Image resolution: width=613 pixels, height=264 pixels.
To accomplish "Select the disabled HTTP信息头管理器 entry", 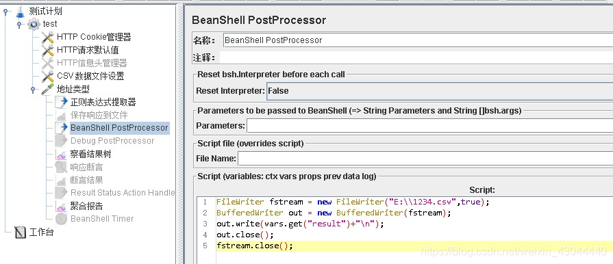I will 92,63.
